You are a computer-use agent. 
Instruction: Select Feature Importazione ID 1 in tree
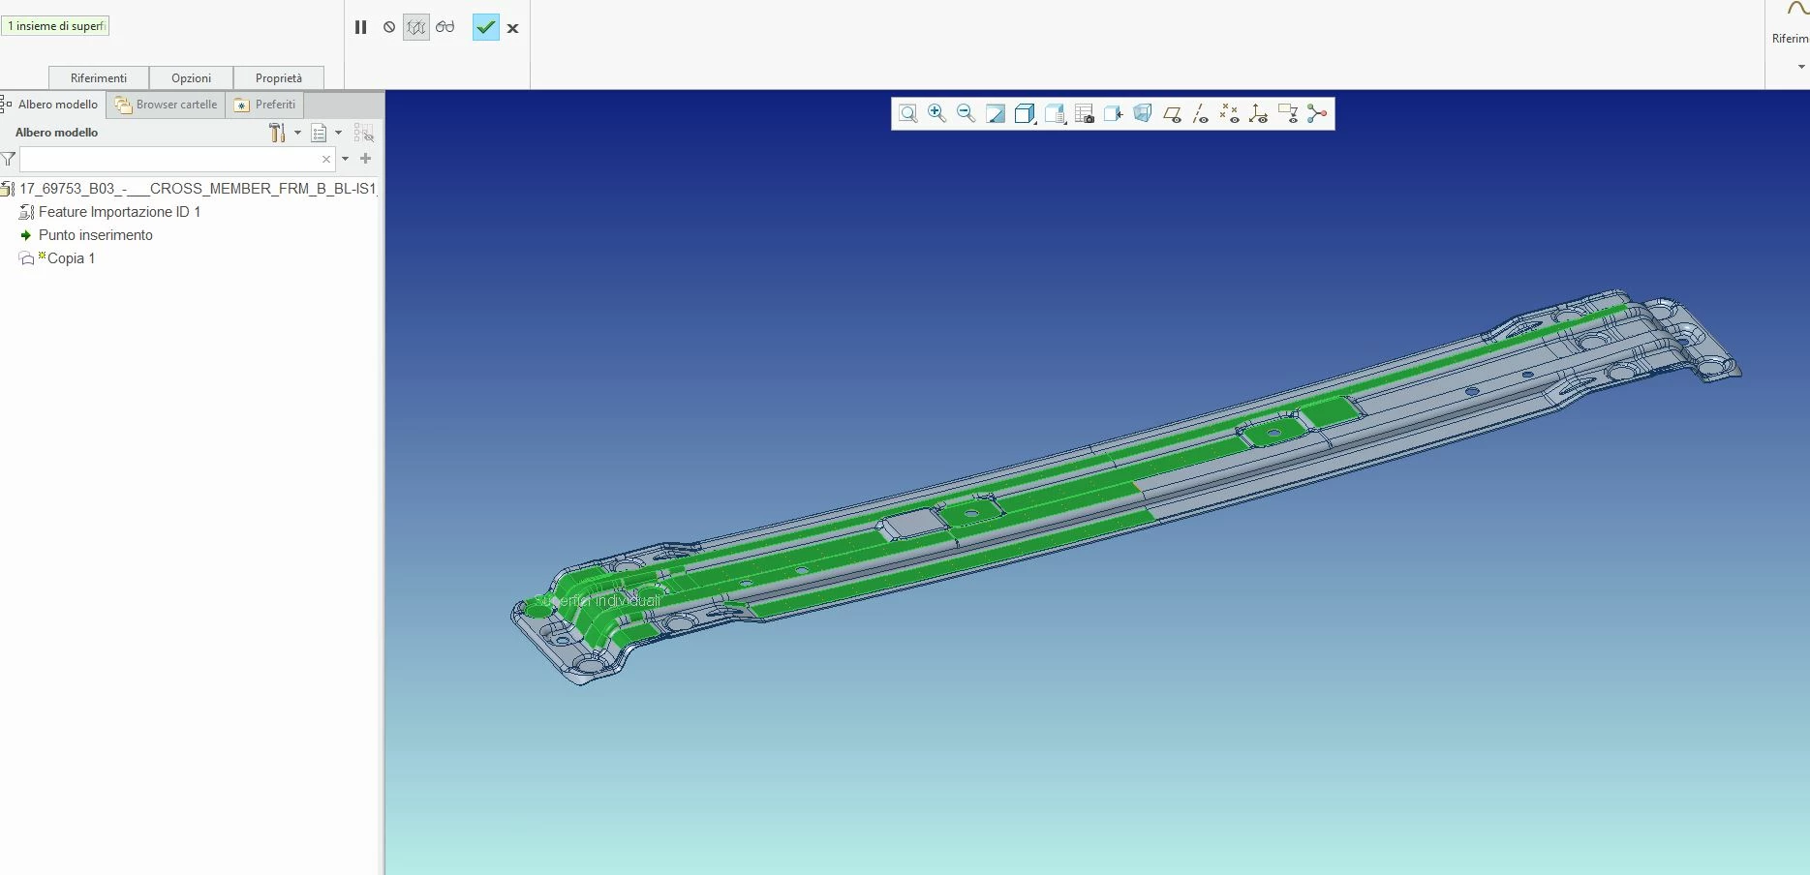pos(109,212)
